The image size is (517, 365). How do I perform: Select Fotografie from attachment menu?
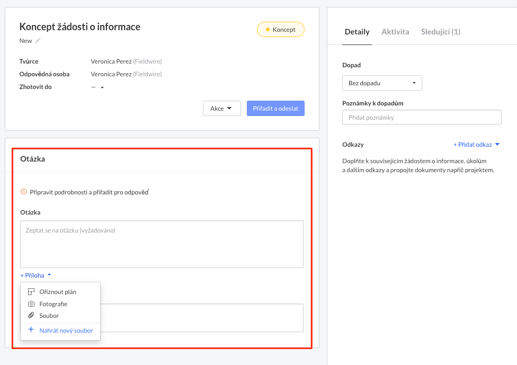point(53,304)
